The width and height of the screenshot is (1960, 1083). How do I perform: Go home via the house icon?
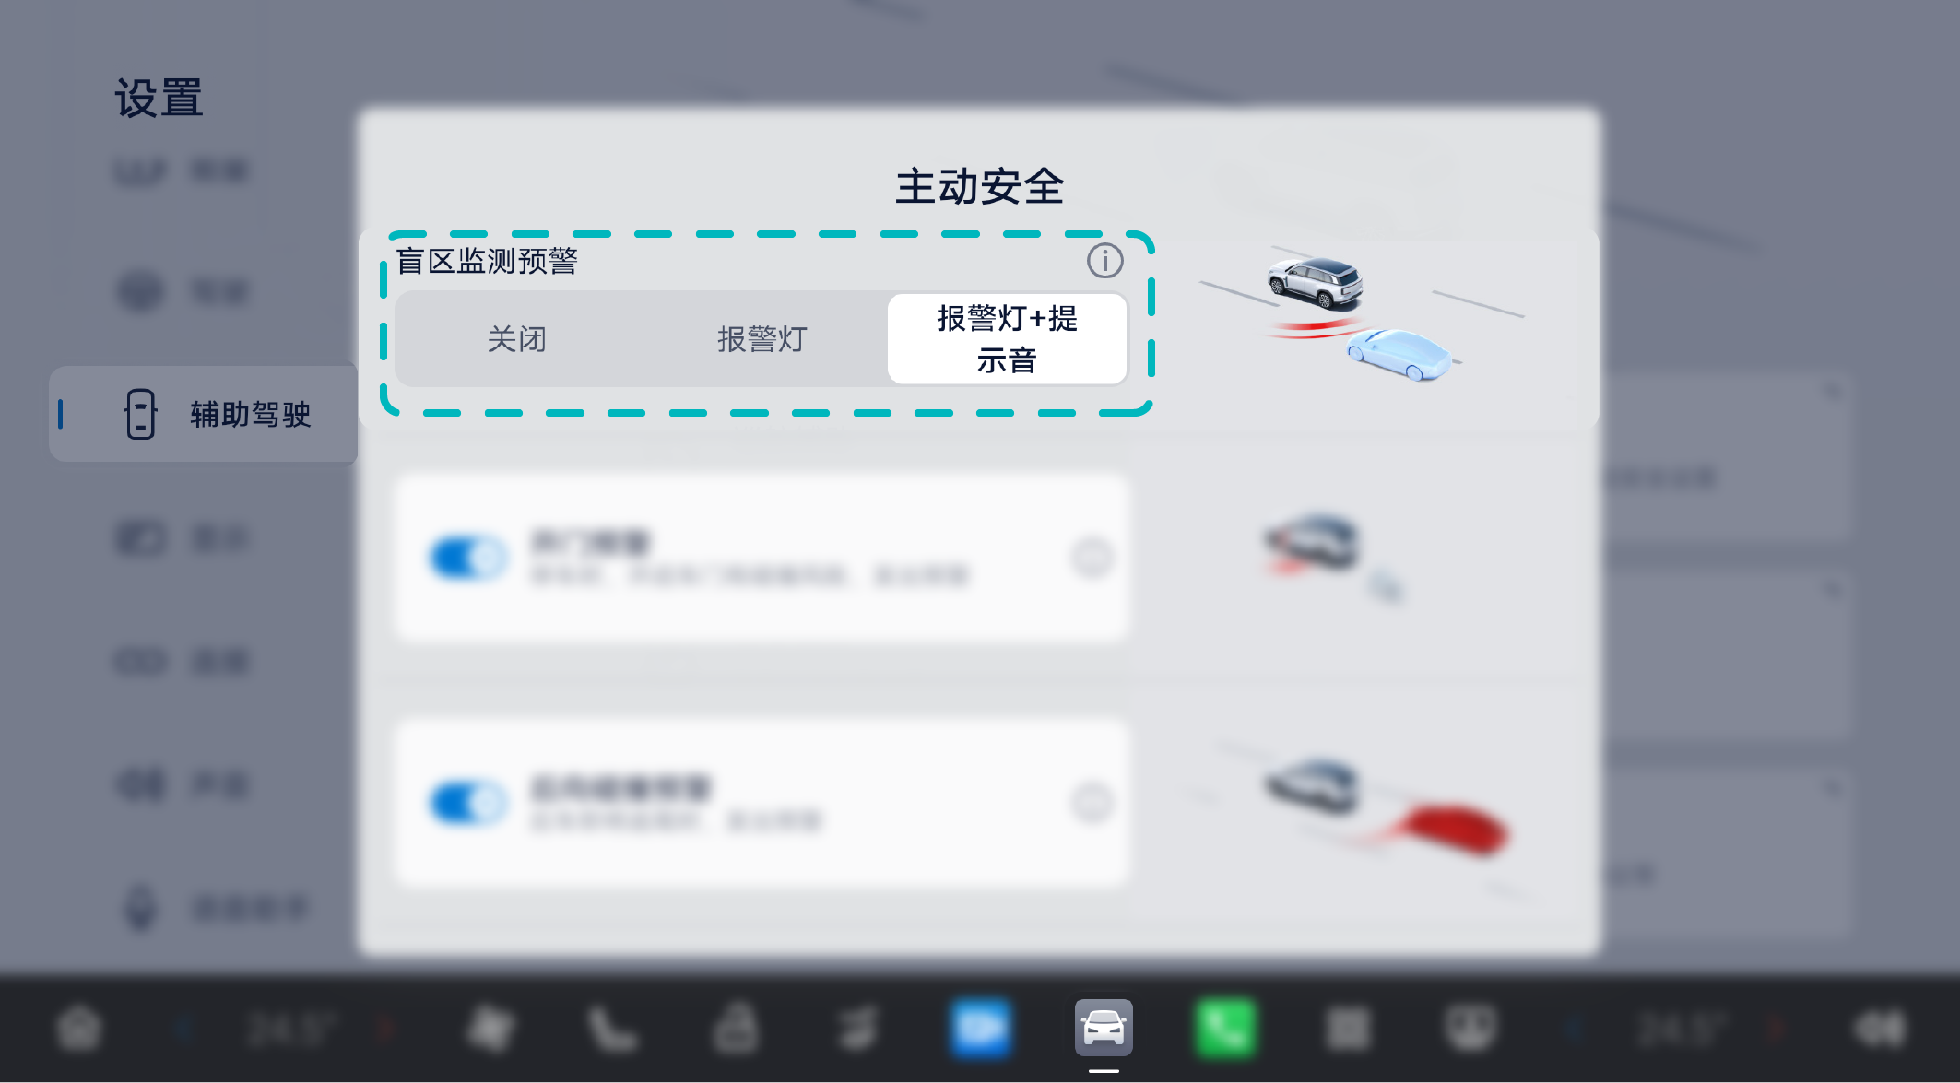pyautogui.click(x=78, y=1028)
